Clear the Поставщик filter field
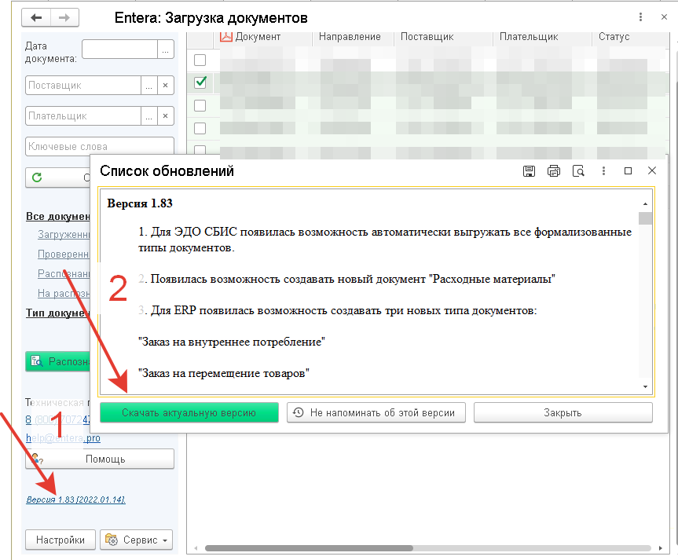 [x=165, y=85]
